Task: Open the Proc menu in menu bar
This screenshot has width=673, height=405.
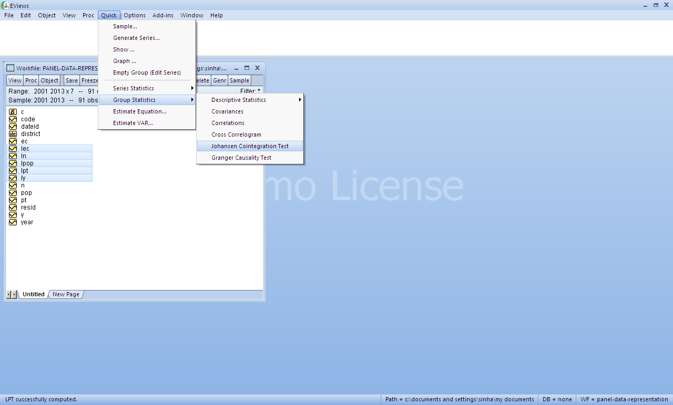Action: coord(88,15)
